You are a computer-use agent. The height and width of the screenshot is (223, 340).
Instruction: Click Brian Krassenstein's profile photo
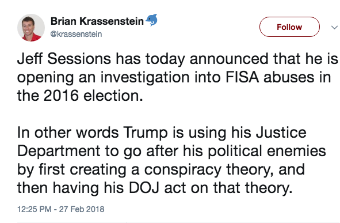[31, 28]
